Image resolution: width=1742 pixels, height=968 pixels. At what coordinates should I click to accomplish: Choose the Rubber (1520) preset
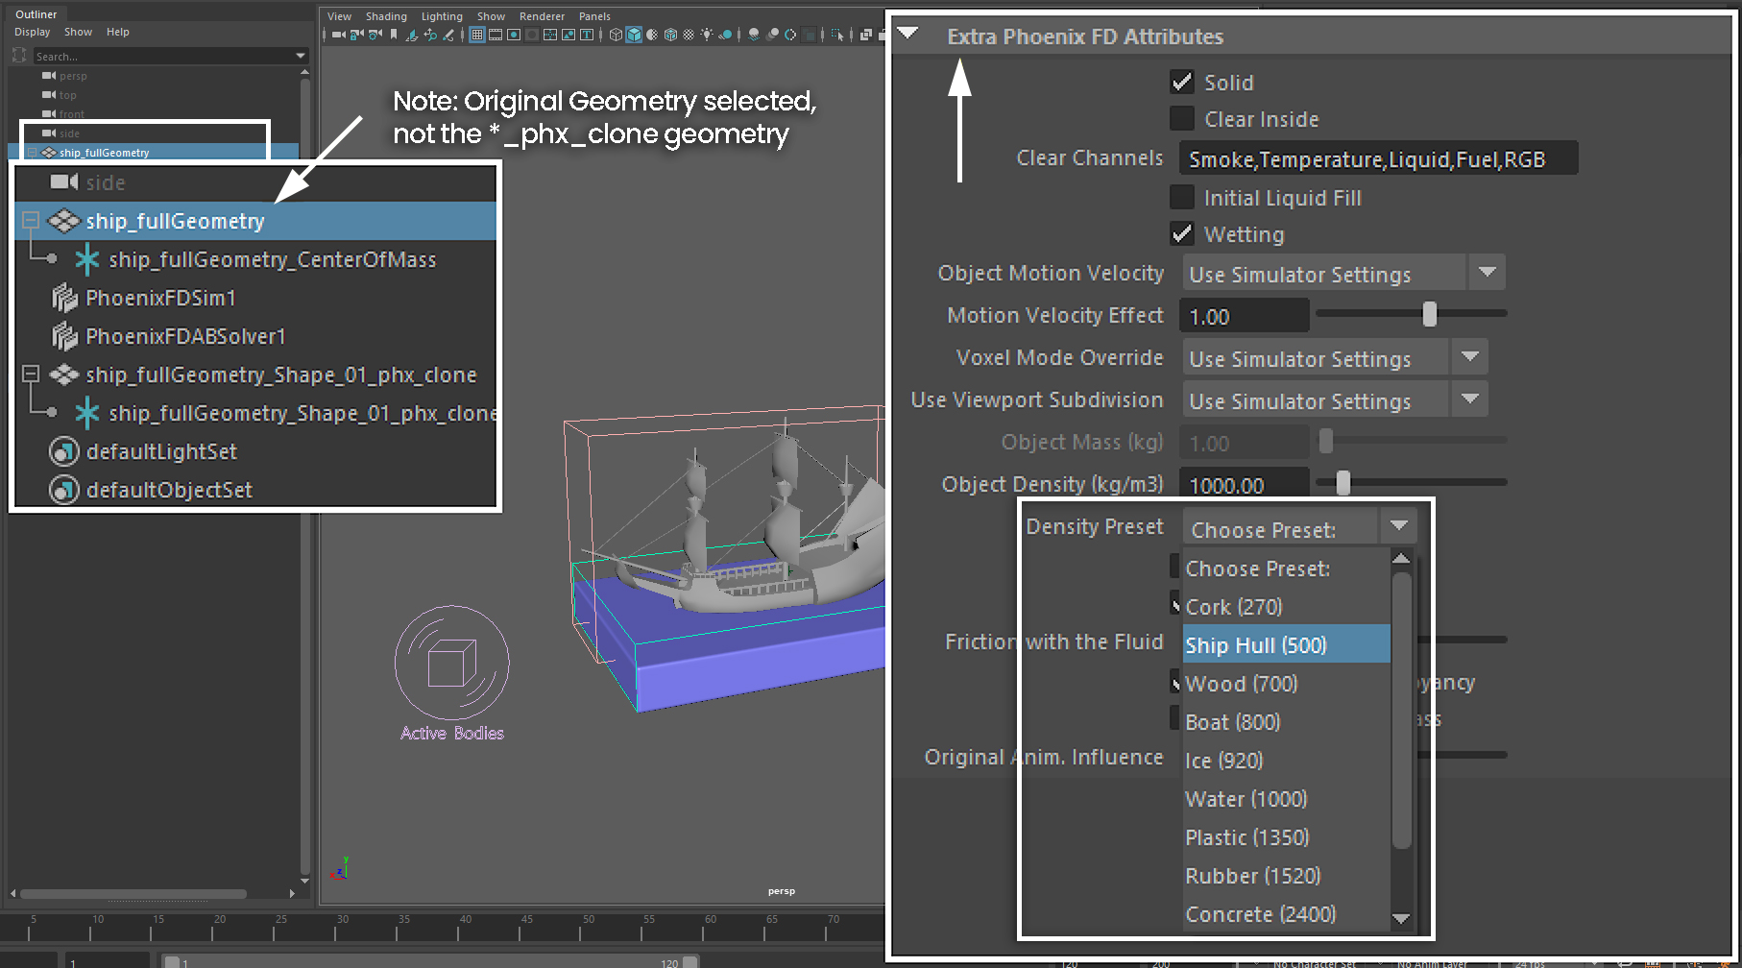pyautogui.click(x=1287, y=875)
